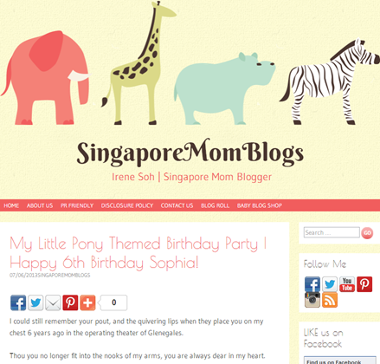Click the GO search button
Screen dimensions: 380x364
pos(367,233)
